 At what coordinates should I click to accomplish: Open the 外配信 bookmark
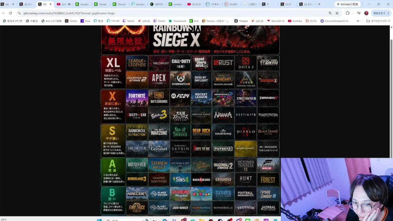click(x=32, y=21)
